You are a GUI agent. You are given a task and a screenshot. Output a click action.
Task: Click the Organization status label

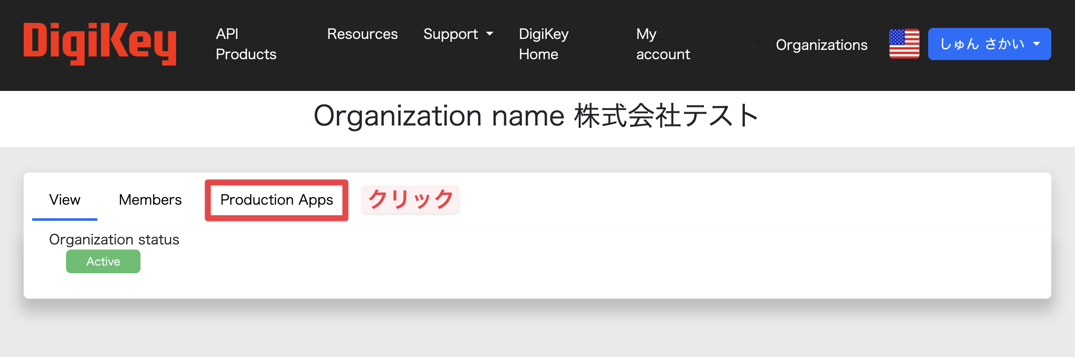tap(114, 239)
